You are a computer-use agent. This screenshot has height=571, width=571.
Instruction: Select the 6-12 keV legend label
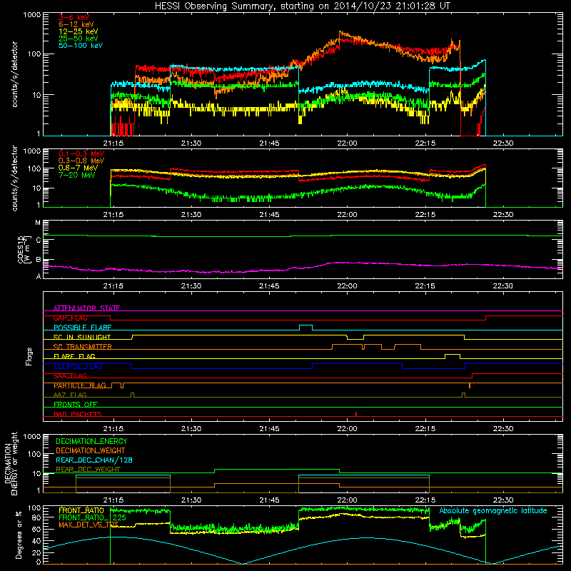[76, 24]
